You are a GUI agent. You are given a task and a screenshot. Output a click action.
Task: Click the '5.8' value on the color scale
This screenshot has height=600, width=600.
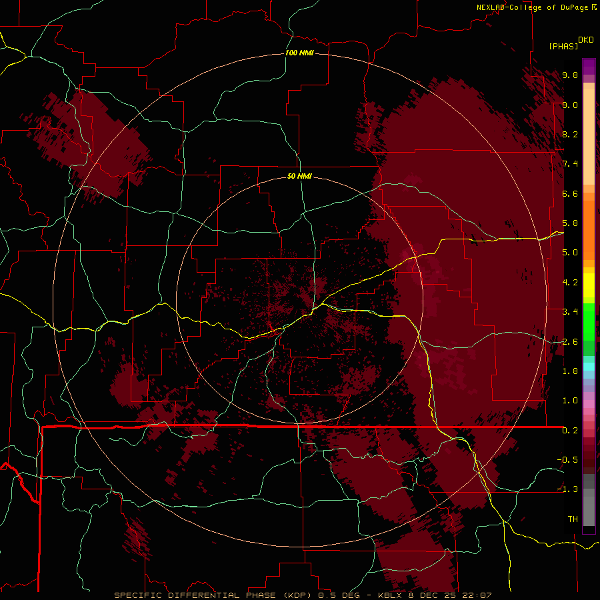tap(570, 223)
